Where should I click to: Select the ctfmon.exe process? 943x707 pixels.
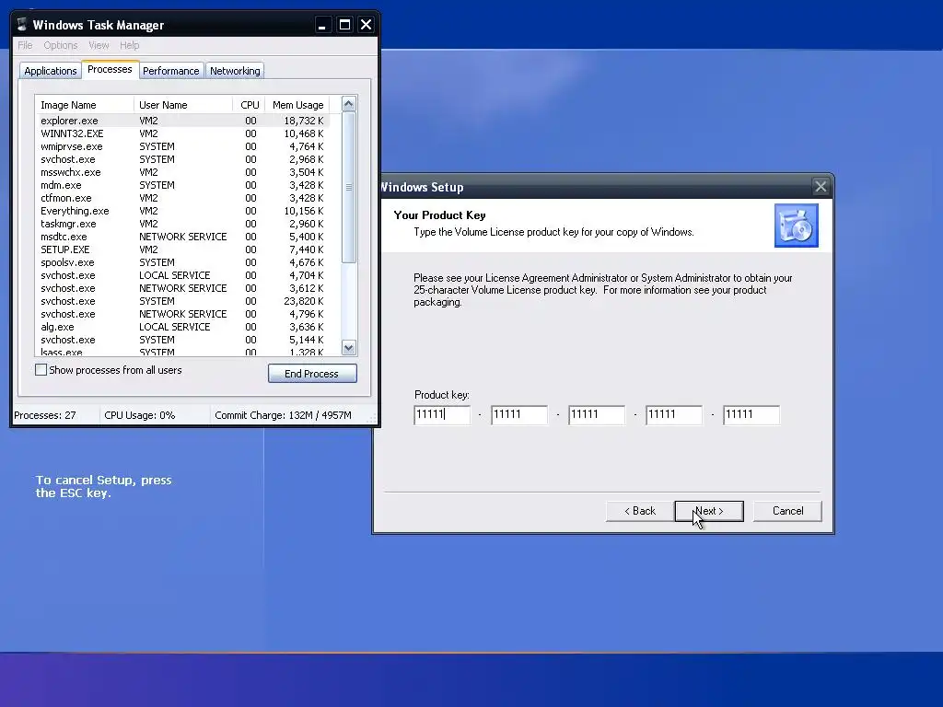(x=183, y=198)
